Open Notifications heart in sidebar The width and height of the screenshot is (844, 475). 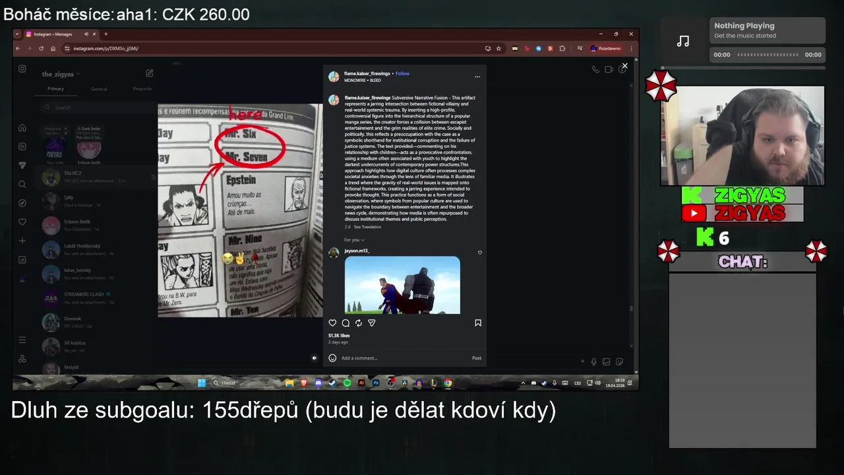[x=22, y=222]
